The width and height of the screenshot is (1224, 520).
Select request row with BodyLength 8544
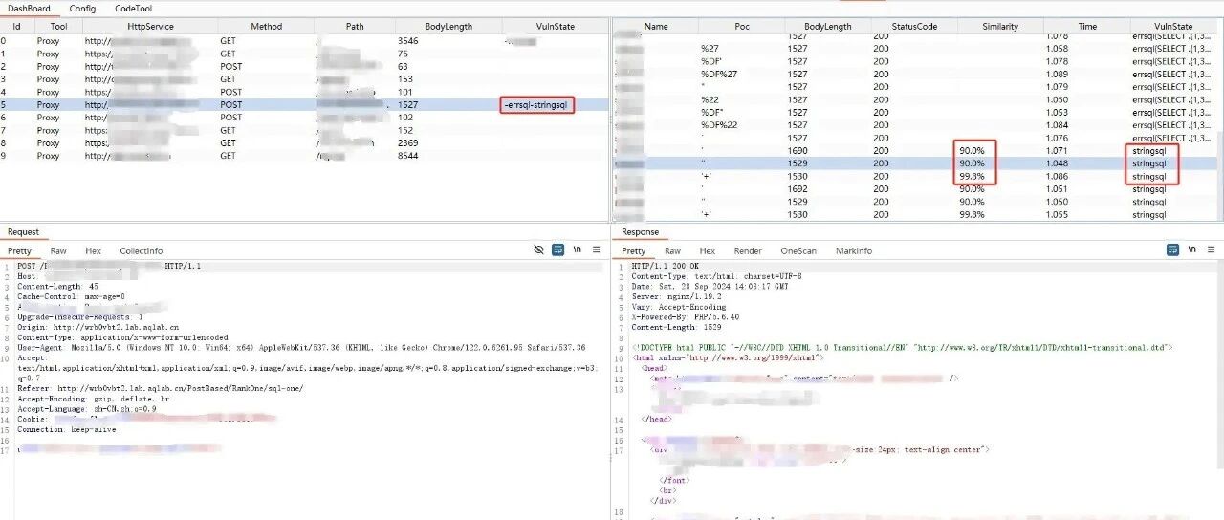click(x=304, y=155)
